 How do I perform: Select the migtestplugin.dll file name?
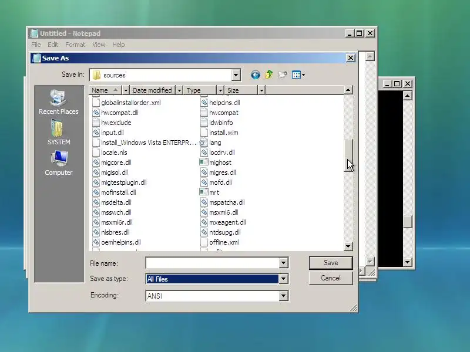(124, 182)
